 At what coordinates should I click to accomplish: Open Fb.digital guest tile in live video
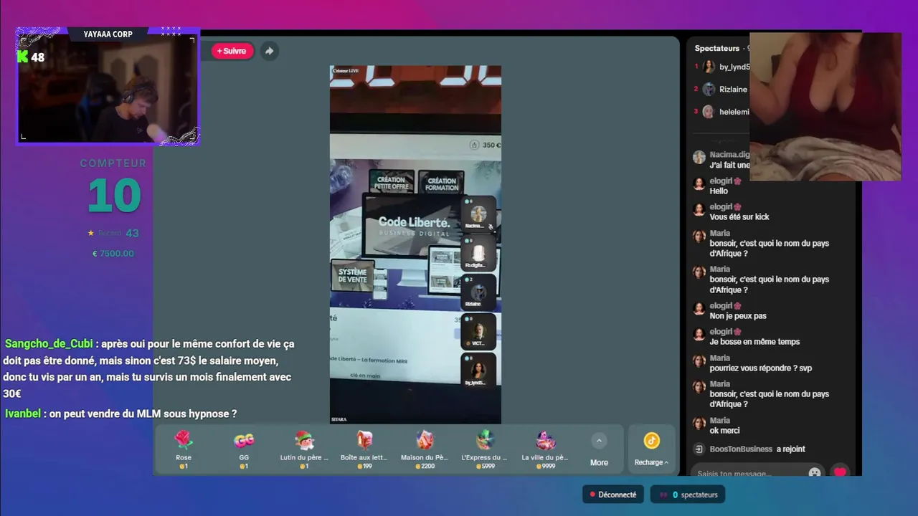click(x=478, y=253)
